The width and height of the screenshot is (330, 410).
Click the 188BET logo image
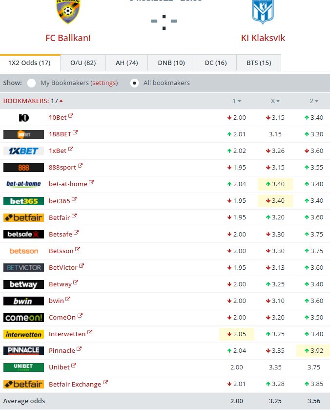(x=23, y=134)
